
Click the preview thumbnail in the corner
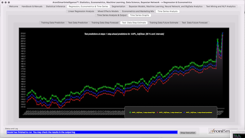point(238,135)
